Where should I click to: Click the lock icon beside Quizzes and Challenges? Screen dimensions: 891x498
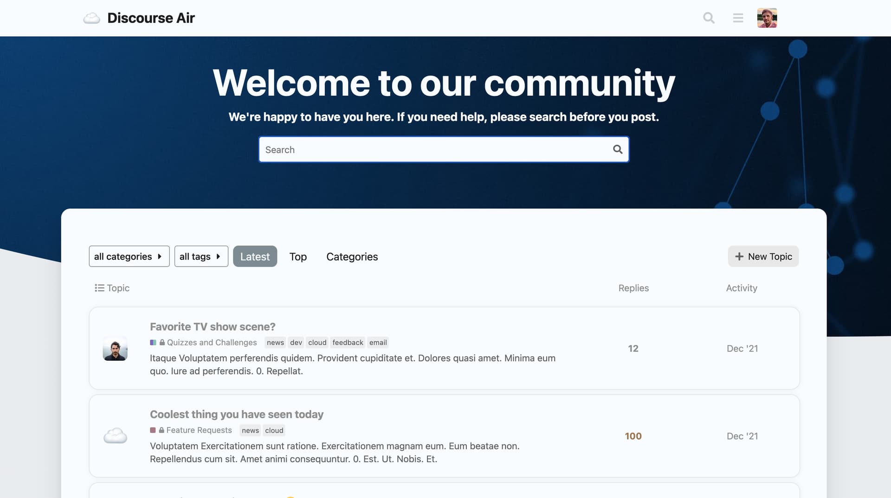click(x=162, y=343)
